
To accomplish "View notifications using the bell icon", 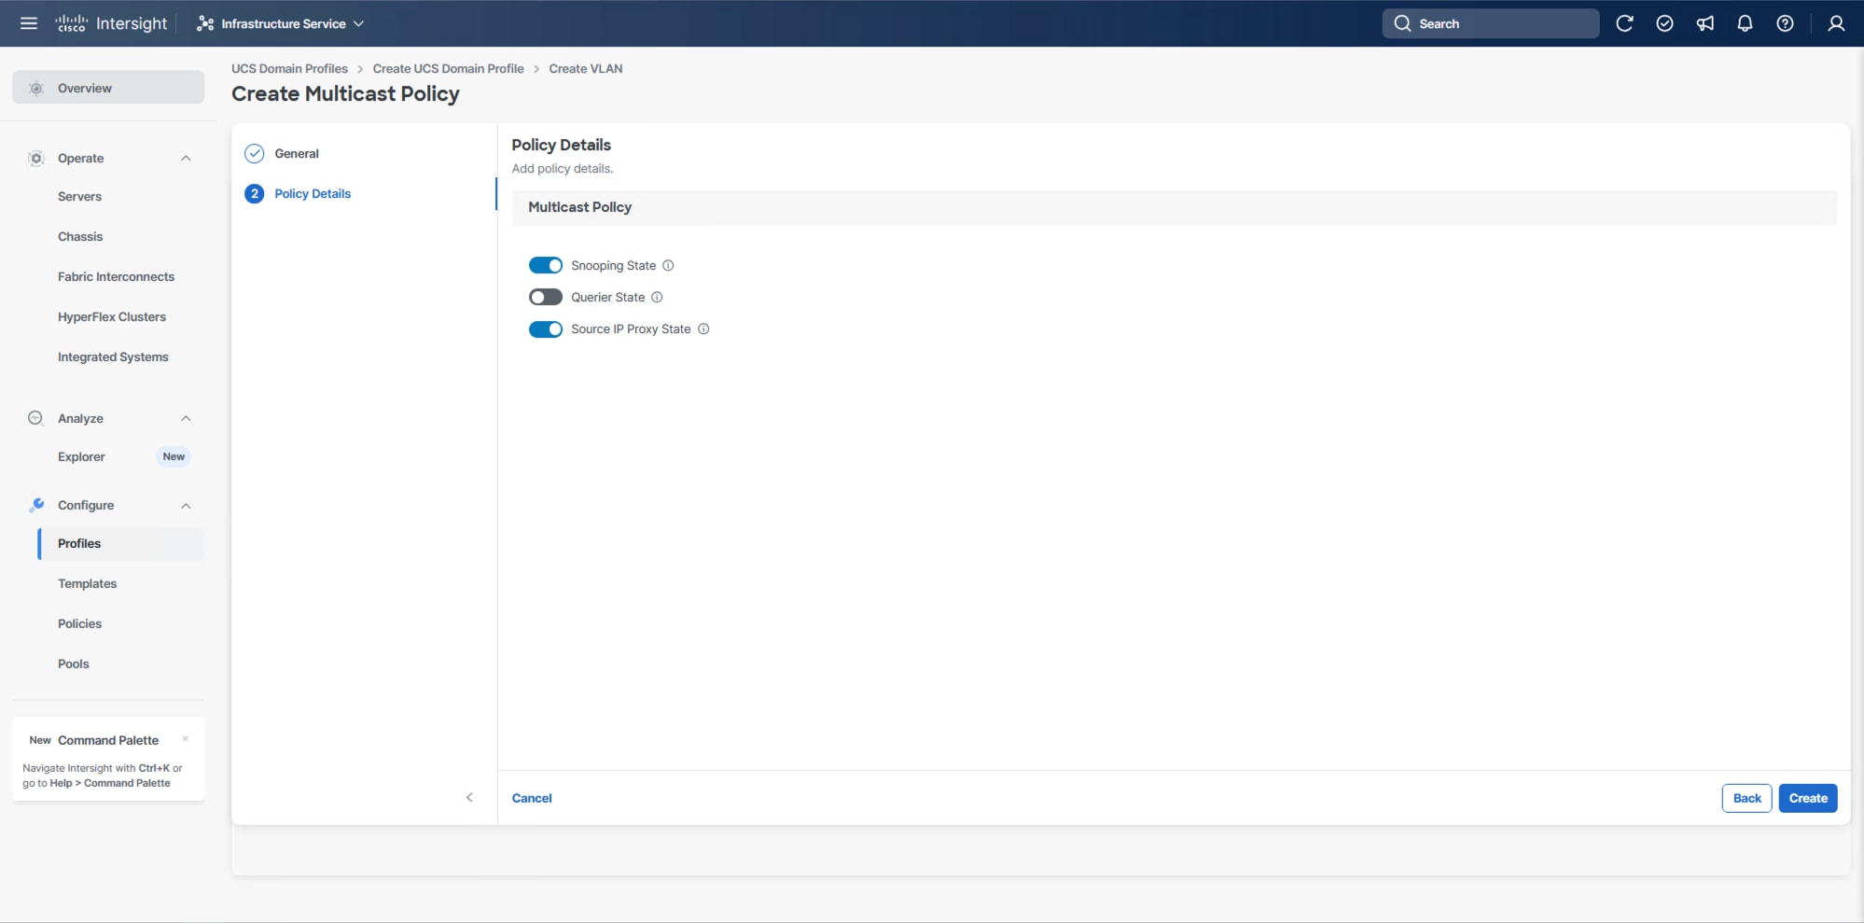I will (1745, 23).
